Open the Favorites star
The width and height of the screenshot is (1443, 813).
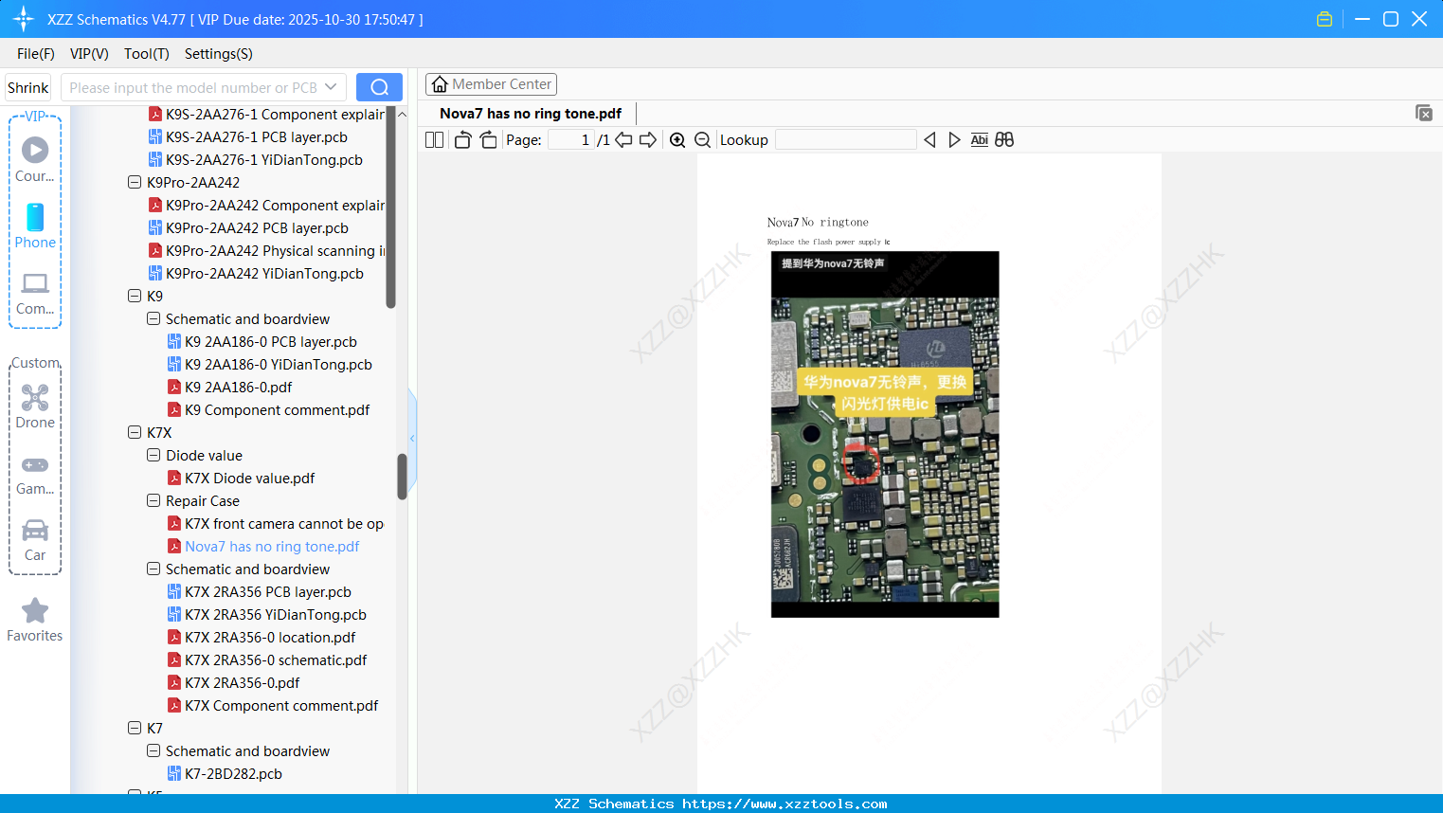click(35, 620)
